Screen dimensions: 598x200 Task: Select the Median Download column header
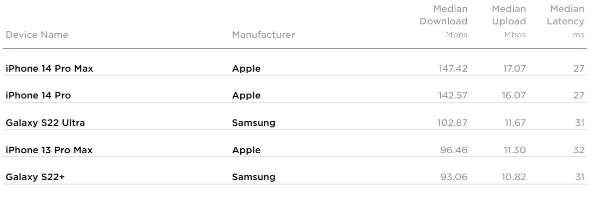(x=444, y=21)
